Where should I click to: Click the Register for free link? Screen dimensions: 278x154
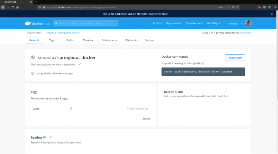(x=158, y=14)
